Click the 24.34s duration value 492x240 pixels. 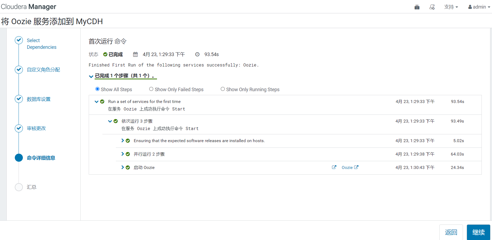[457, 168]
